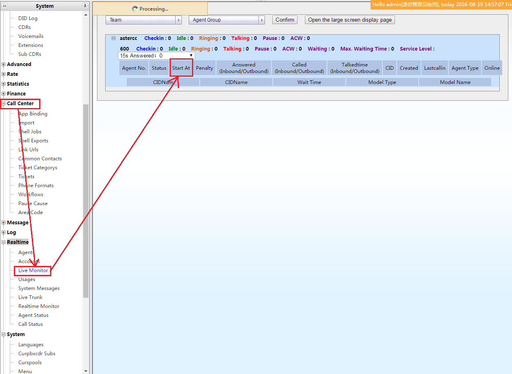Click the pin icon in System header

85,6
